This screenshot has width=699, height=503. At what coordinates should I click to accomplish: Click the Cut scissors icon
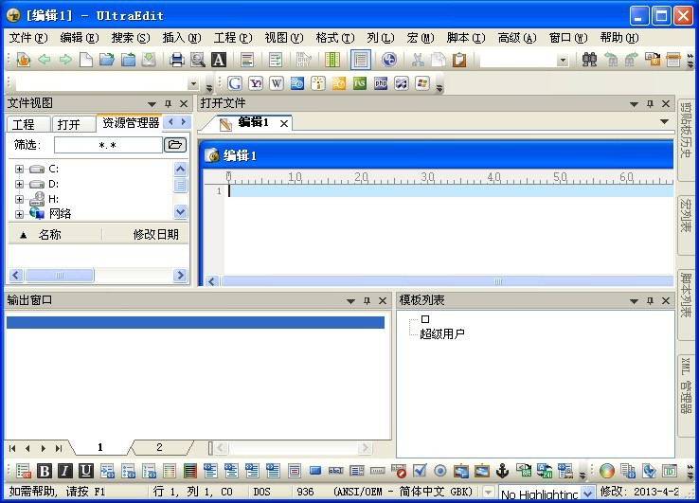pos(418,60)
